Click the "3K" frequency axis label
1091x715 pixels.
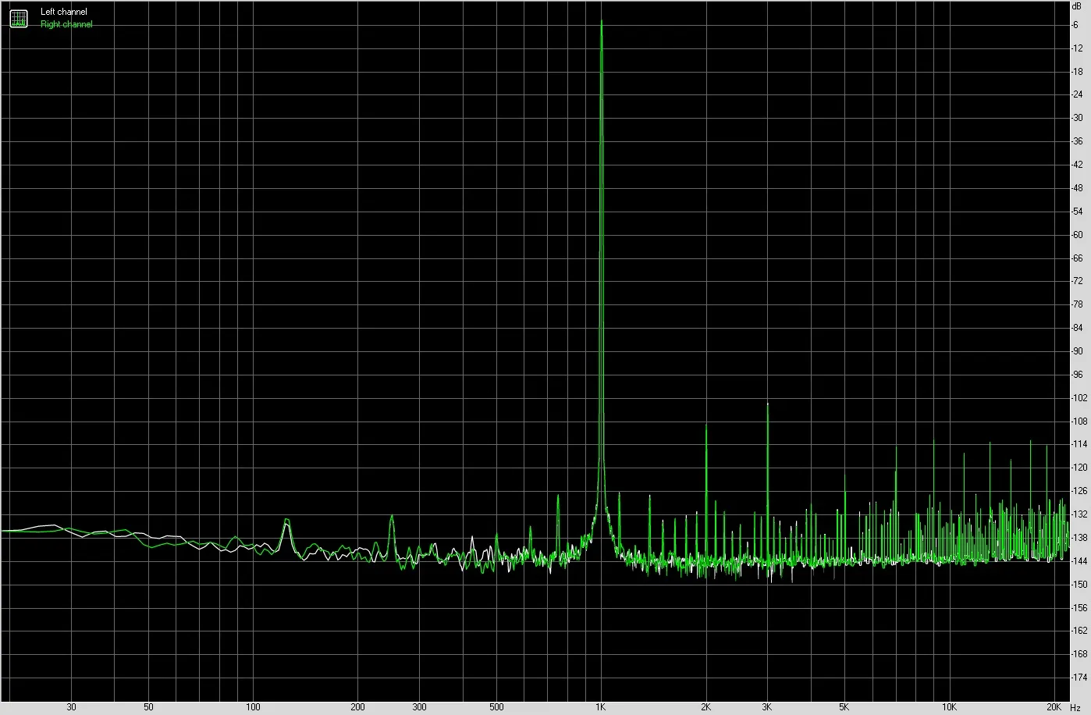pyautogui.click(x=767, y=707)
